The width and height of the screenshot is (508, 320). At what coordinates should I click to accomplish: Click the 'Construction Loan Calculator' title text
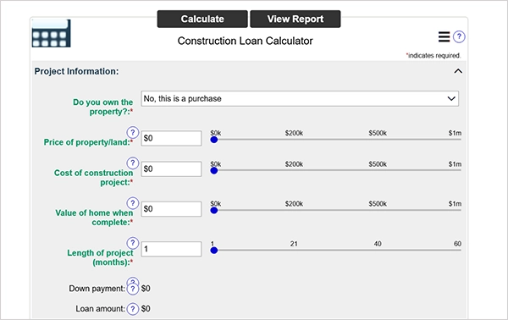click(x=246, y=41)
